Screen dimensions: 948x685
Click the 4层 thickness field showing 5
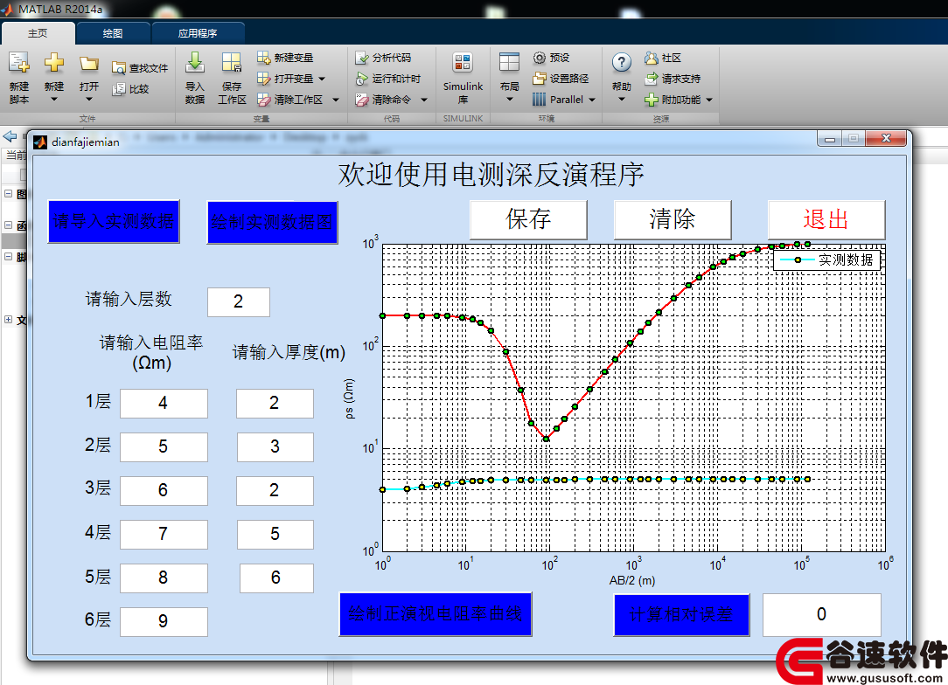coord(275,535)
